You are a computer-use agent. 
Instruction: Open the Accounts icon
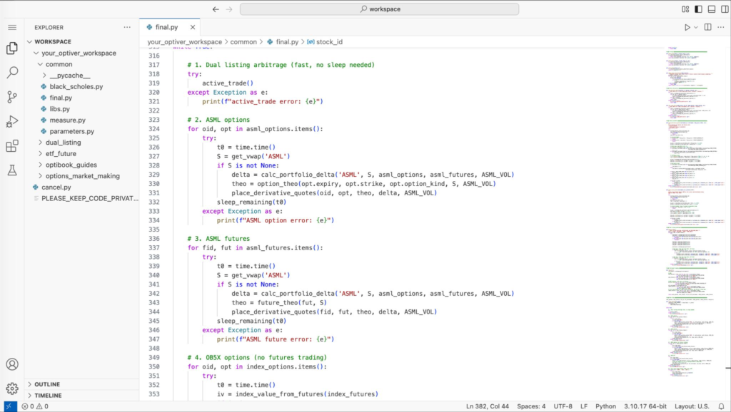coord(12,364)
